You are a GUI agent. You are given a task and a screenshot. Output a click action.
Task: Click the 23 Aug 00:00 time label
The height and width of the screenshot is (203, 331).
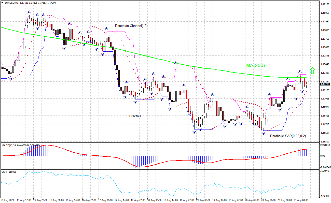[285, 200]
